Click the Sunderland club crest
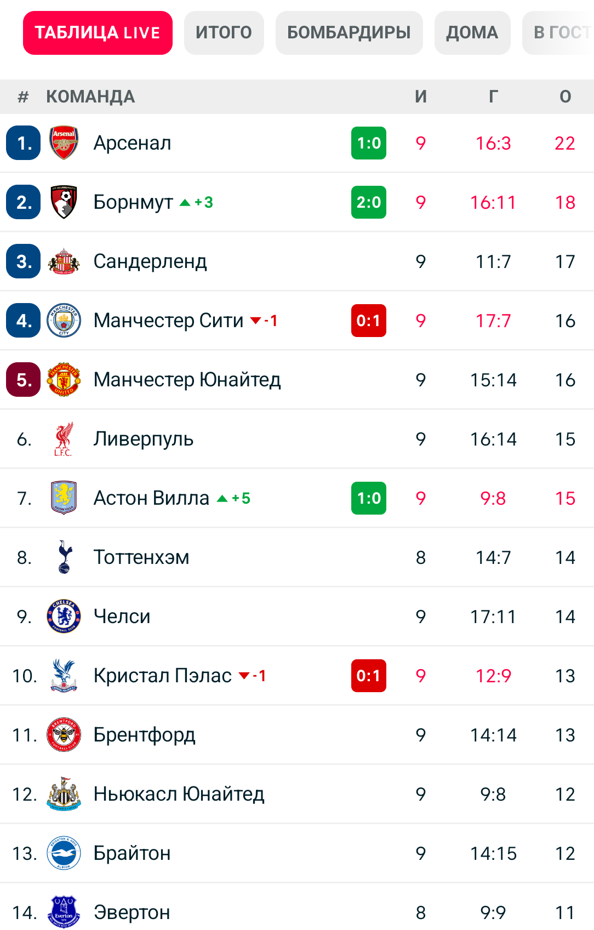The height and width of the screenshot is (930, 594). coord(64,261)
